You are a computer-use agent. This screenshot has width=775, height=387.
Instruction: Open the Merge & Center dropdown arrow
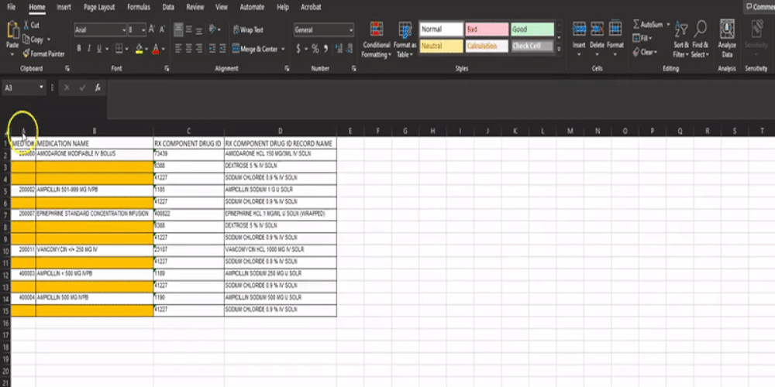click(283, 49)
